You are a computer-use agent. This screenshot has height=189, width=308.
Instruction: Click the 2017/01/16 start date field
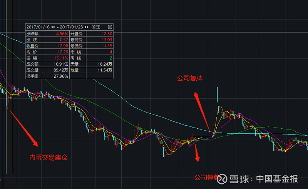click(x=38, y=27)
